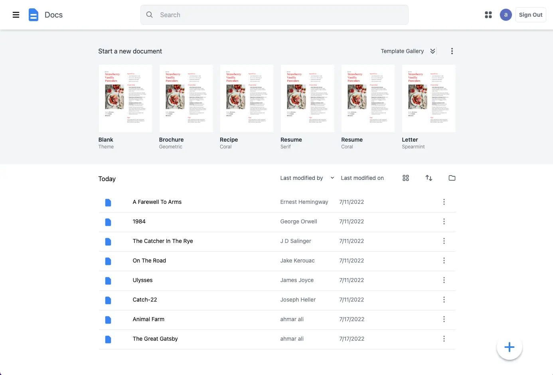This screenshot has height=375, width=553.
Task: Click date 7/17/2022 in Animal Farm row
Action: click(352, 319)
